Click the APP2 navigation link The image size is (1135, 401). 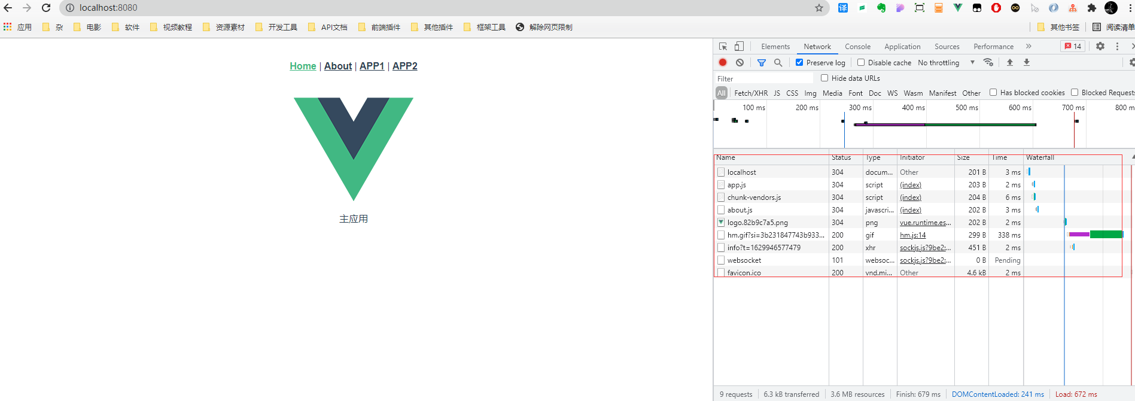point(405,66)
